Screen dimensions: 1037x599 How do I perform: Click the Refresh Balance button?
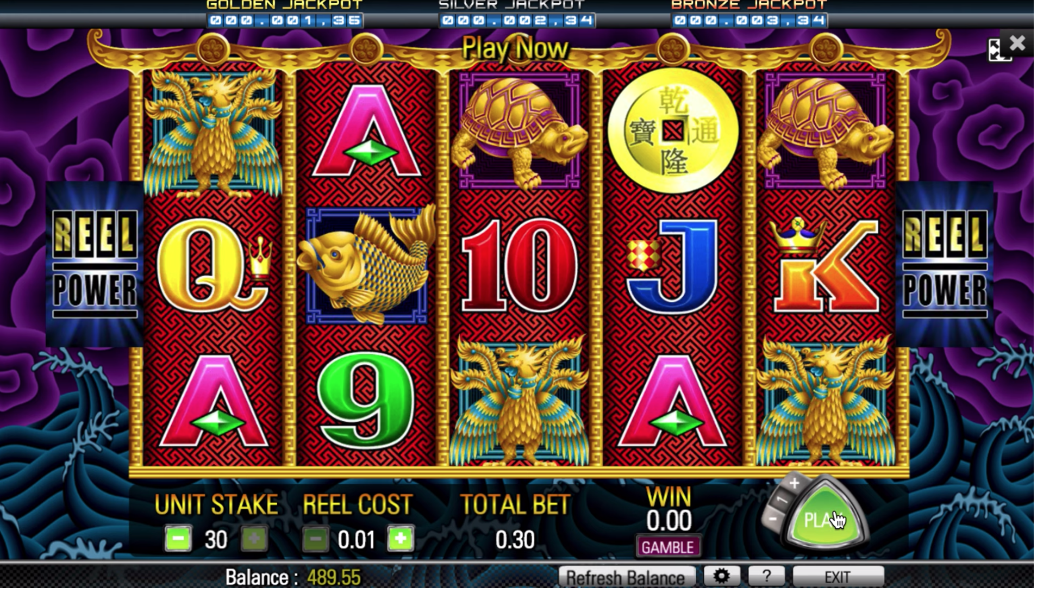point(627,577)
